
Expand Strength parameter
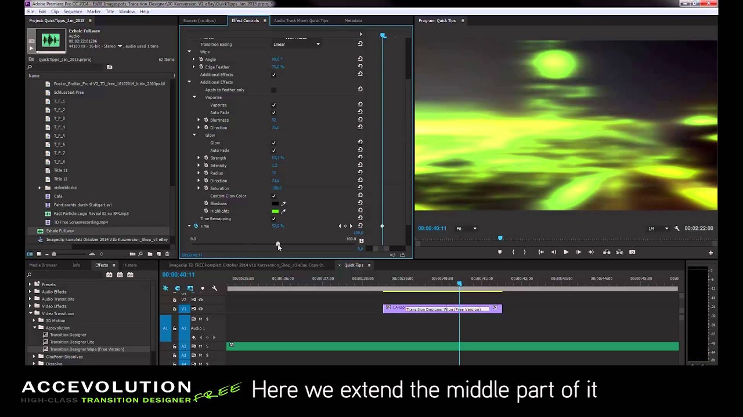pyautogui.click(x=199, y=158)
